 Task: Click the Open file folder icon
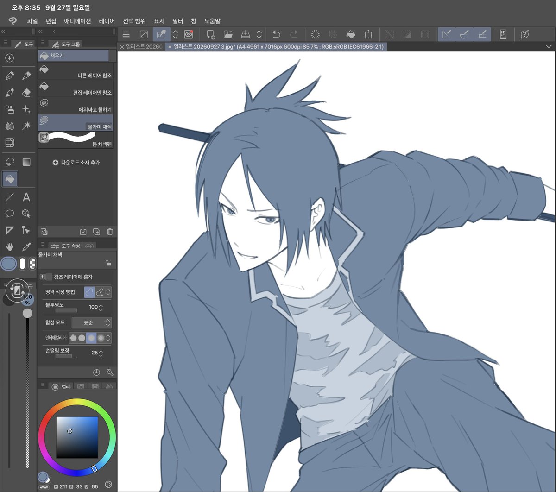click(228, 34)
